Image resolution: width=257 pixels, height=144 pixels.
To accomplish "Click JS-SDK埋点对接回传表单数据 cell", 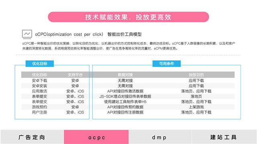I will click(125, 96).
